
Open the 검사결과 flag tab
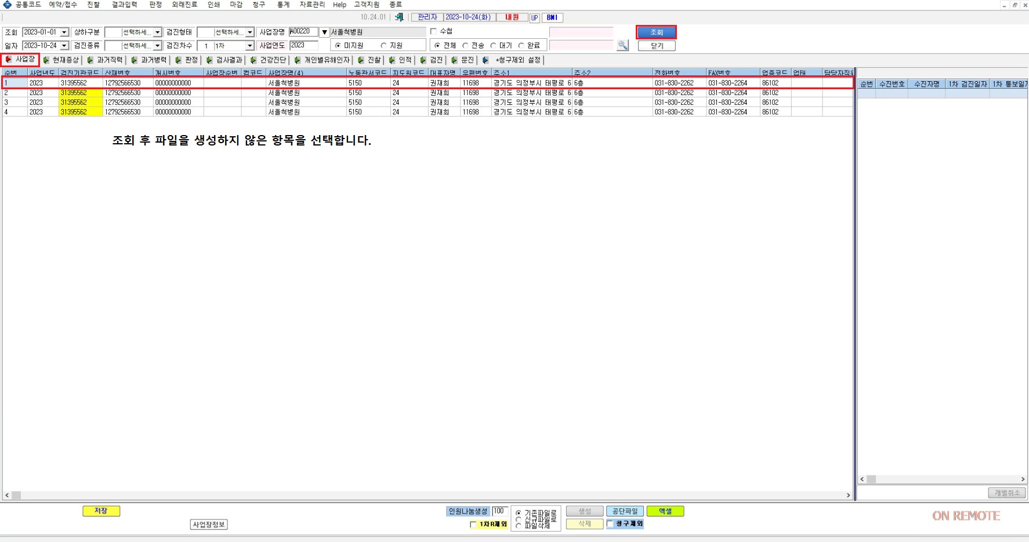(224, 60)
